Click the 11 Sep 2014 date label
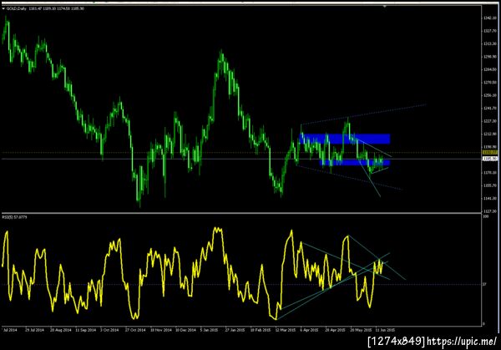 [x=86, y=330]
